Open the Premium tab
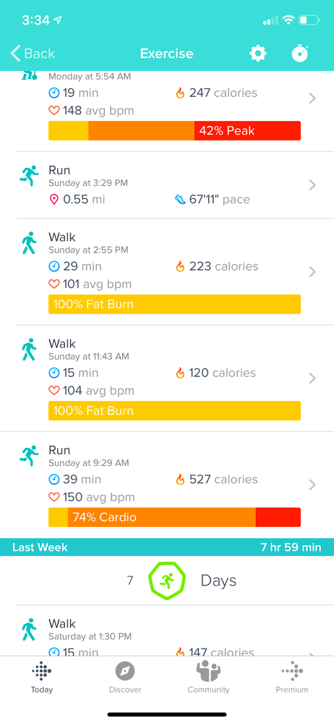 tap(291, 678)
